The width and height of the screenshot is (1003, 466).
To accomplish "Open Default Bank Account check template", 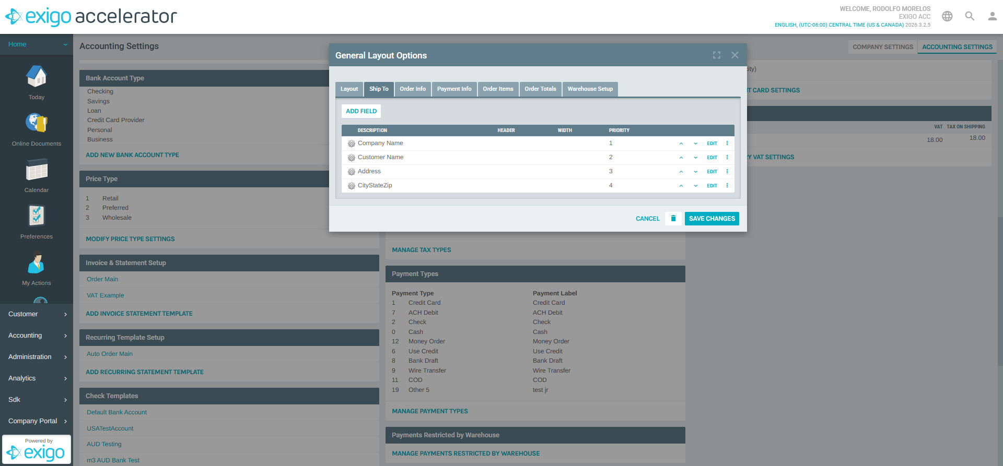I will coord(117,412).
